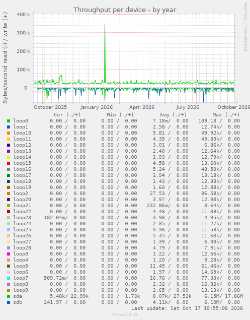Viewport: 250px width, 320px height.
Task: Click the 'Avg (-/+)' column header
Action: point(173,115)
